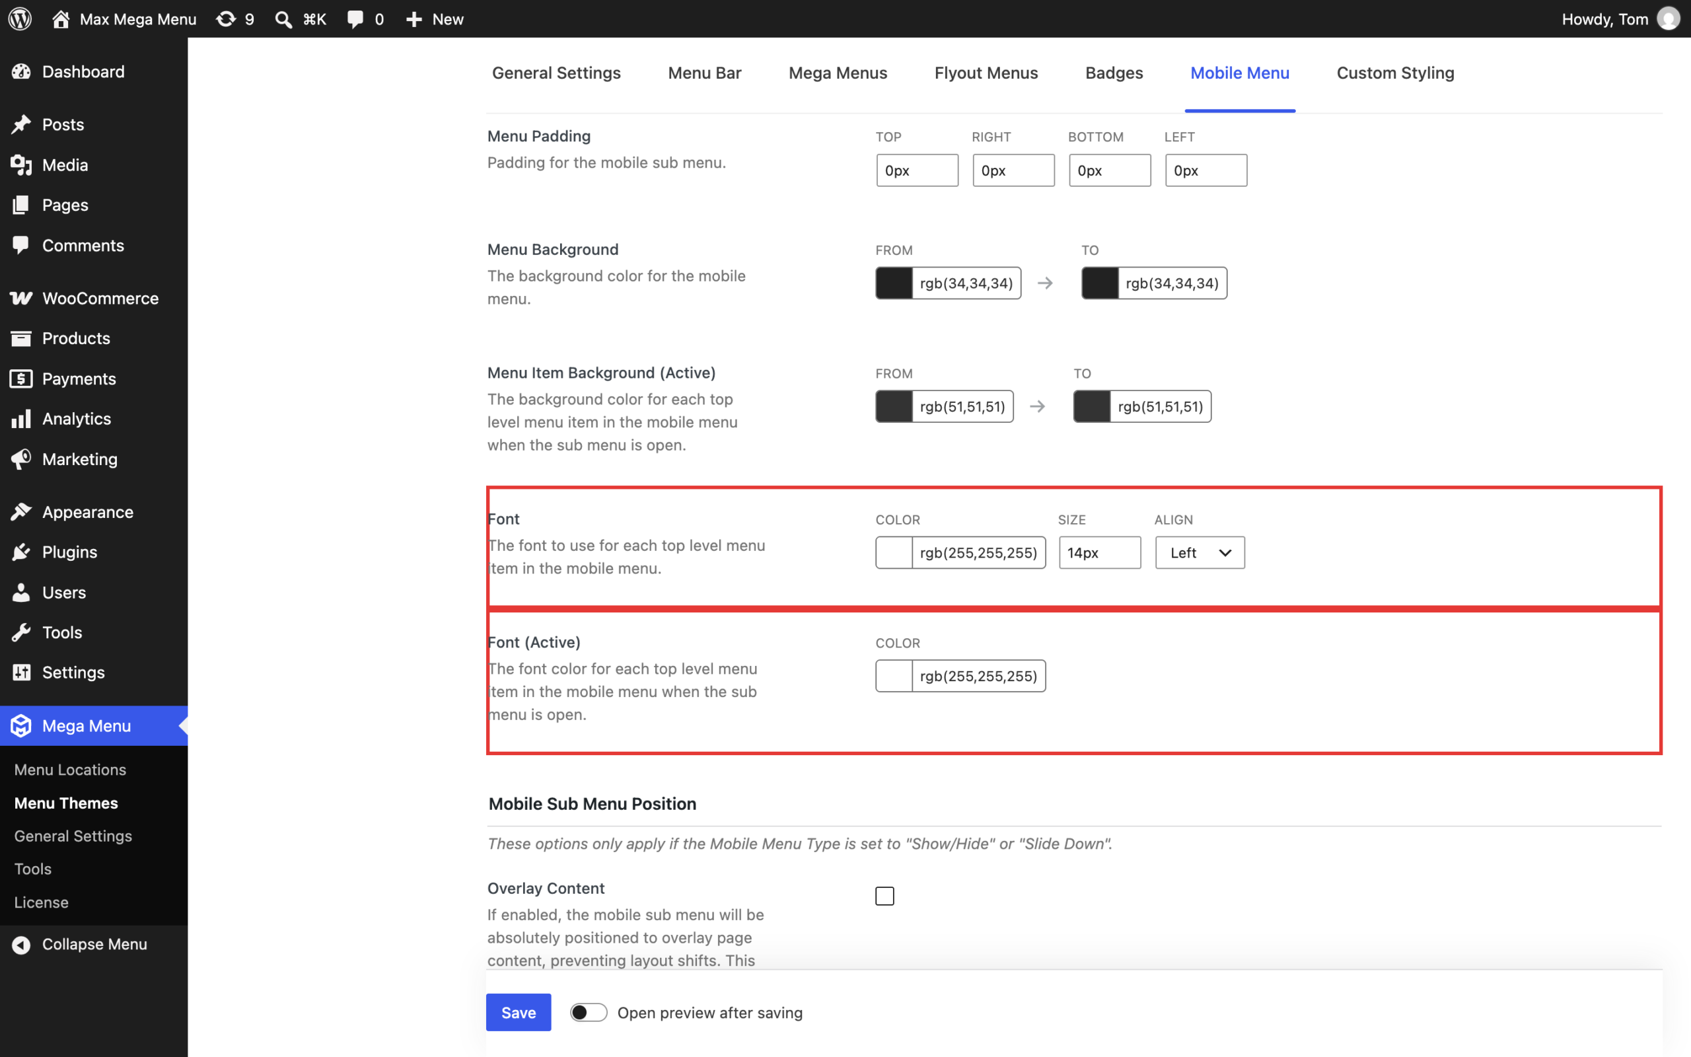Open the Tools wrench icon

click(21, 633)
